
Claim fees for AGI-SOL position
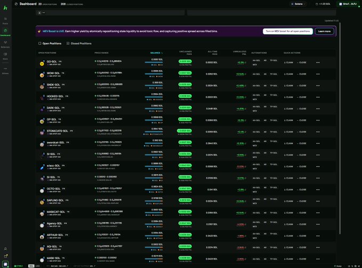click(x=288, y=247)
